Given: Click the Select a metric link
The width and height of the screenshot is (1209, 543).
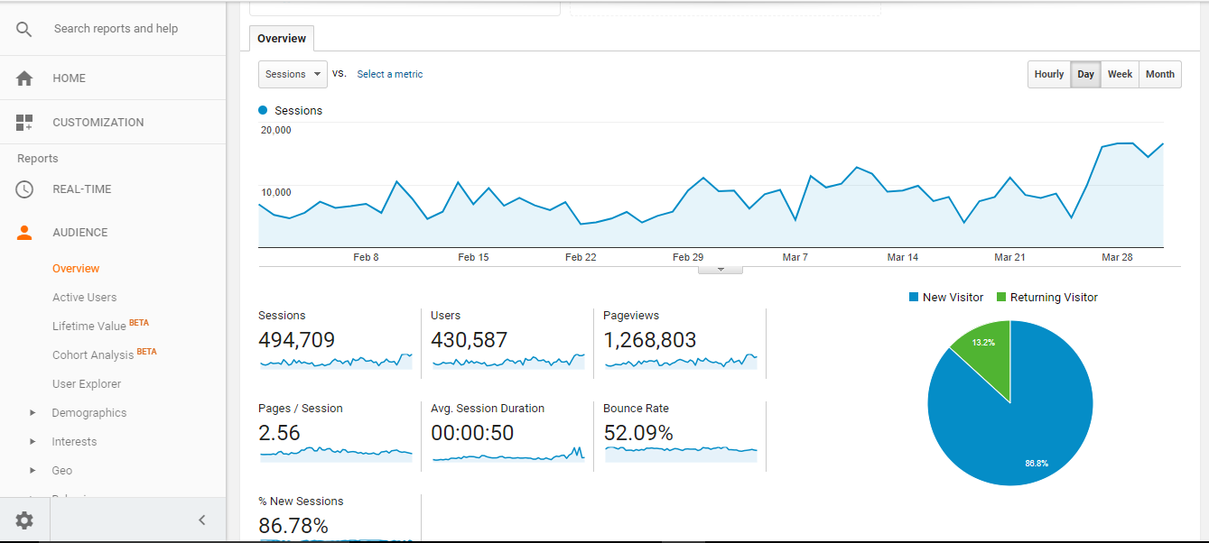Looking at the screenshot, I should tap(389, 74).
